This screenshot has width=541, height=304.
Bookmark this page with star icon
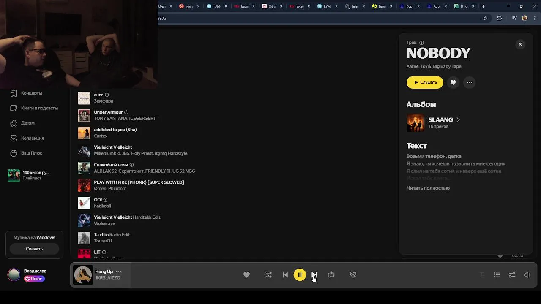click(485, 18)
